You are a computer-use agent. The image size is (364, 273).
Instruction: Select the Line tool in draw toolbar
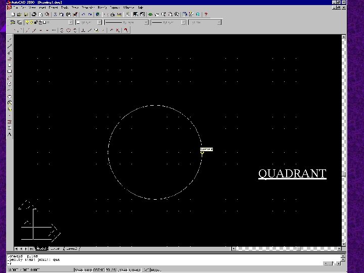click(x=10, y=40)
